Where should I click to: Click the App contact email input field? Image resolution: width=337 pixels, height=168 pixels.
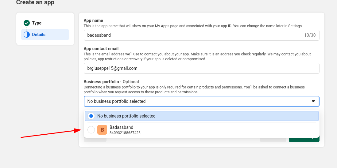tap(201, 68)
